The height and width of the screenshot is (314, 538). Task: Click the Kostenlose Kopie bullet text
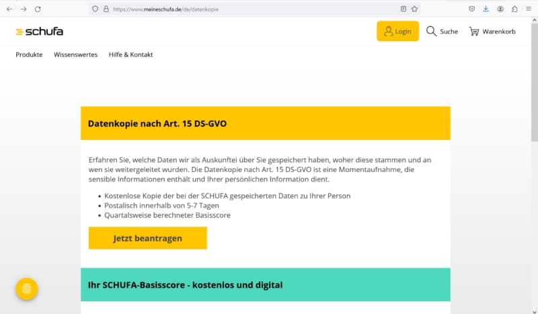(x=227, y=196)
